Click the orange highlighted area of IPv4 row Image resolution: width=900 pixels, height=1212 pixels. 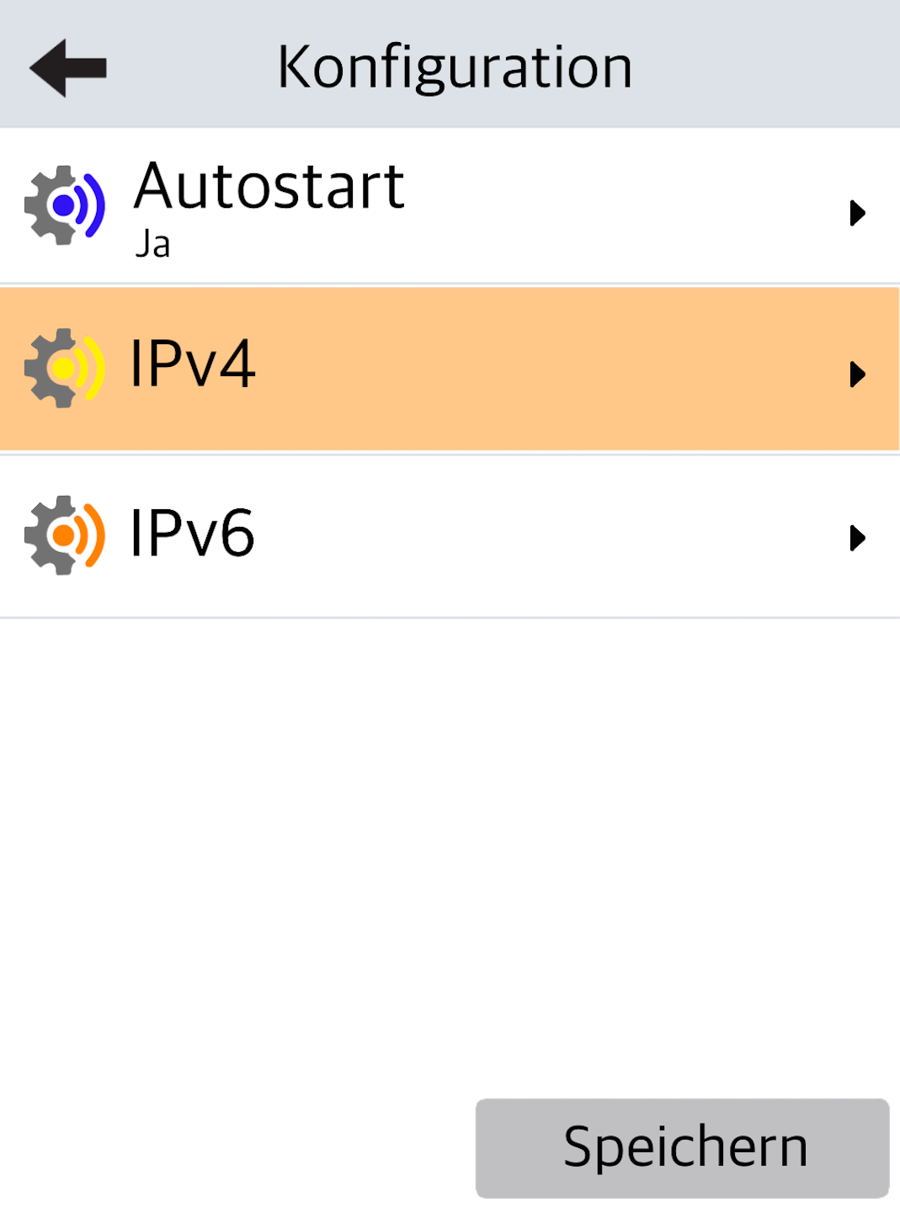(x=547, y=370)
